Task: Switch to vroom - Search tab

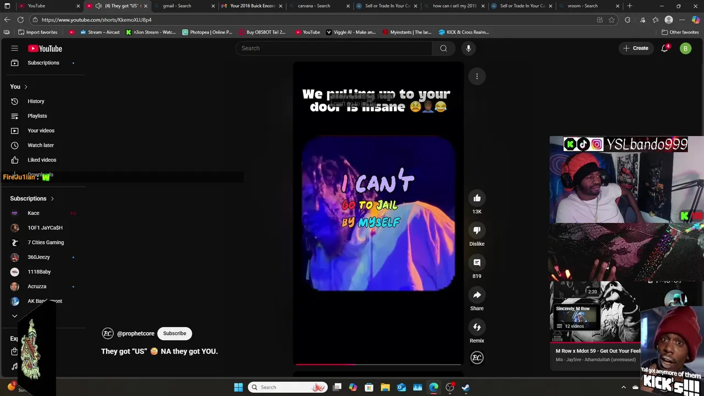Action: (590, 6)
